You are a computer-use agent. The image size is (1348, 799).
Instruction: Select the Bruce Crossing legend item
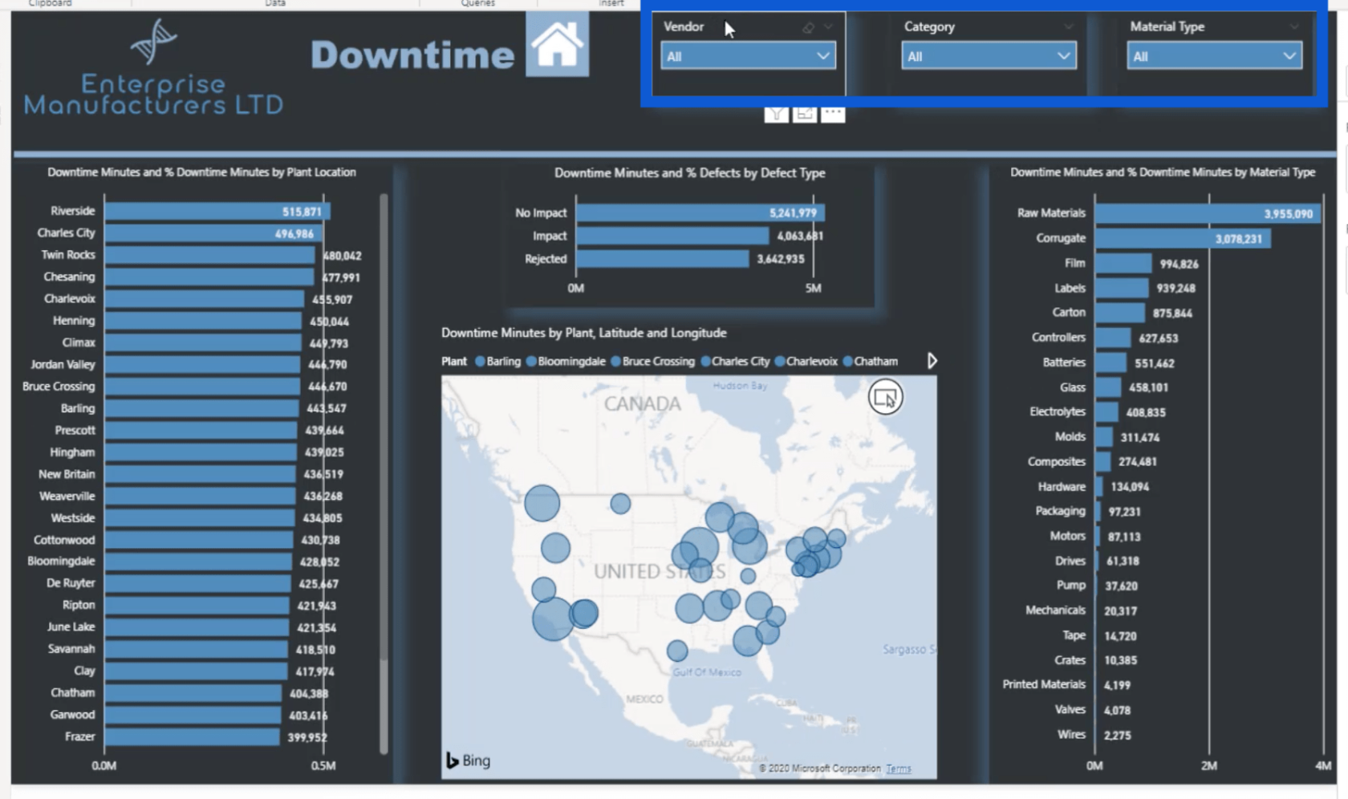(x=652, y=361)
